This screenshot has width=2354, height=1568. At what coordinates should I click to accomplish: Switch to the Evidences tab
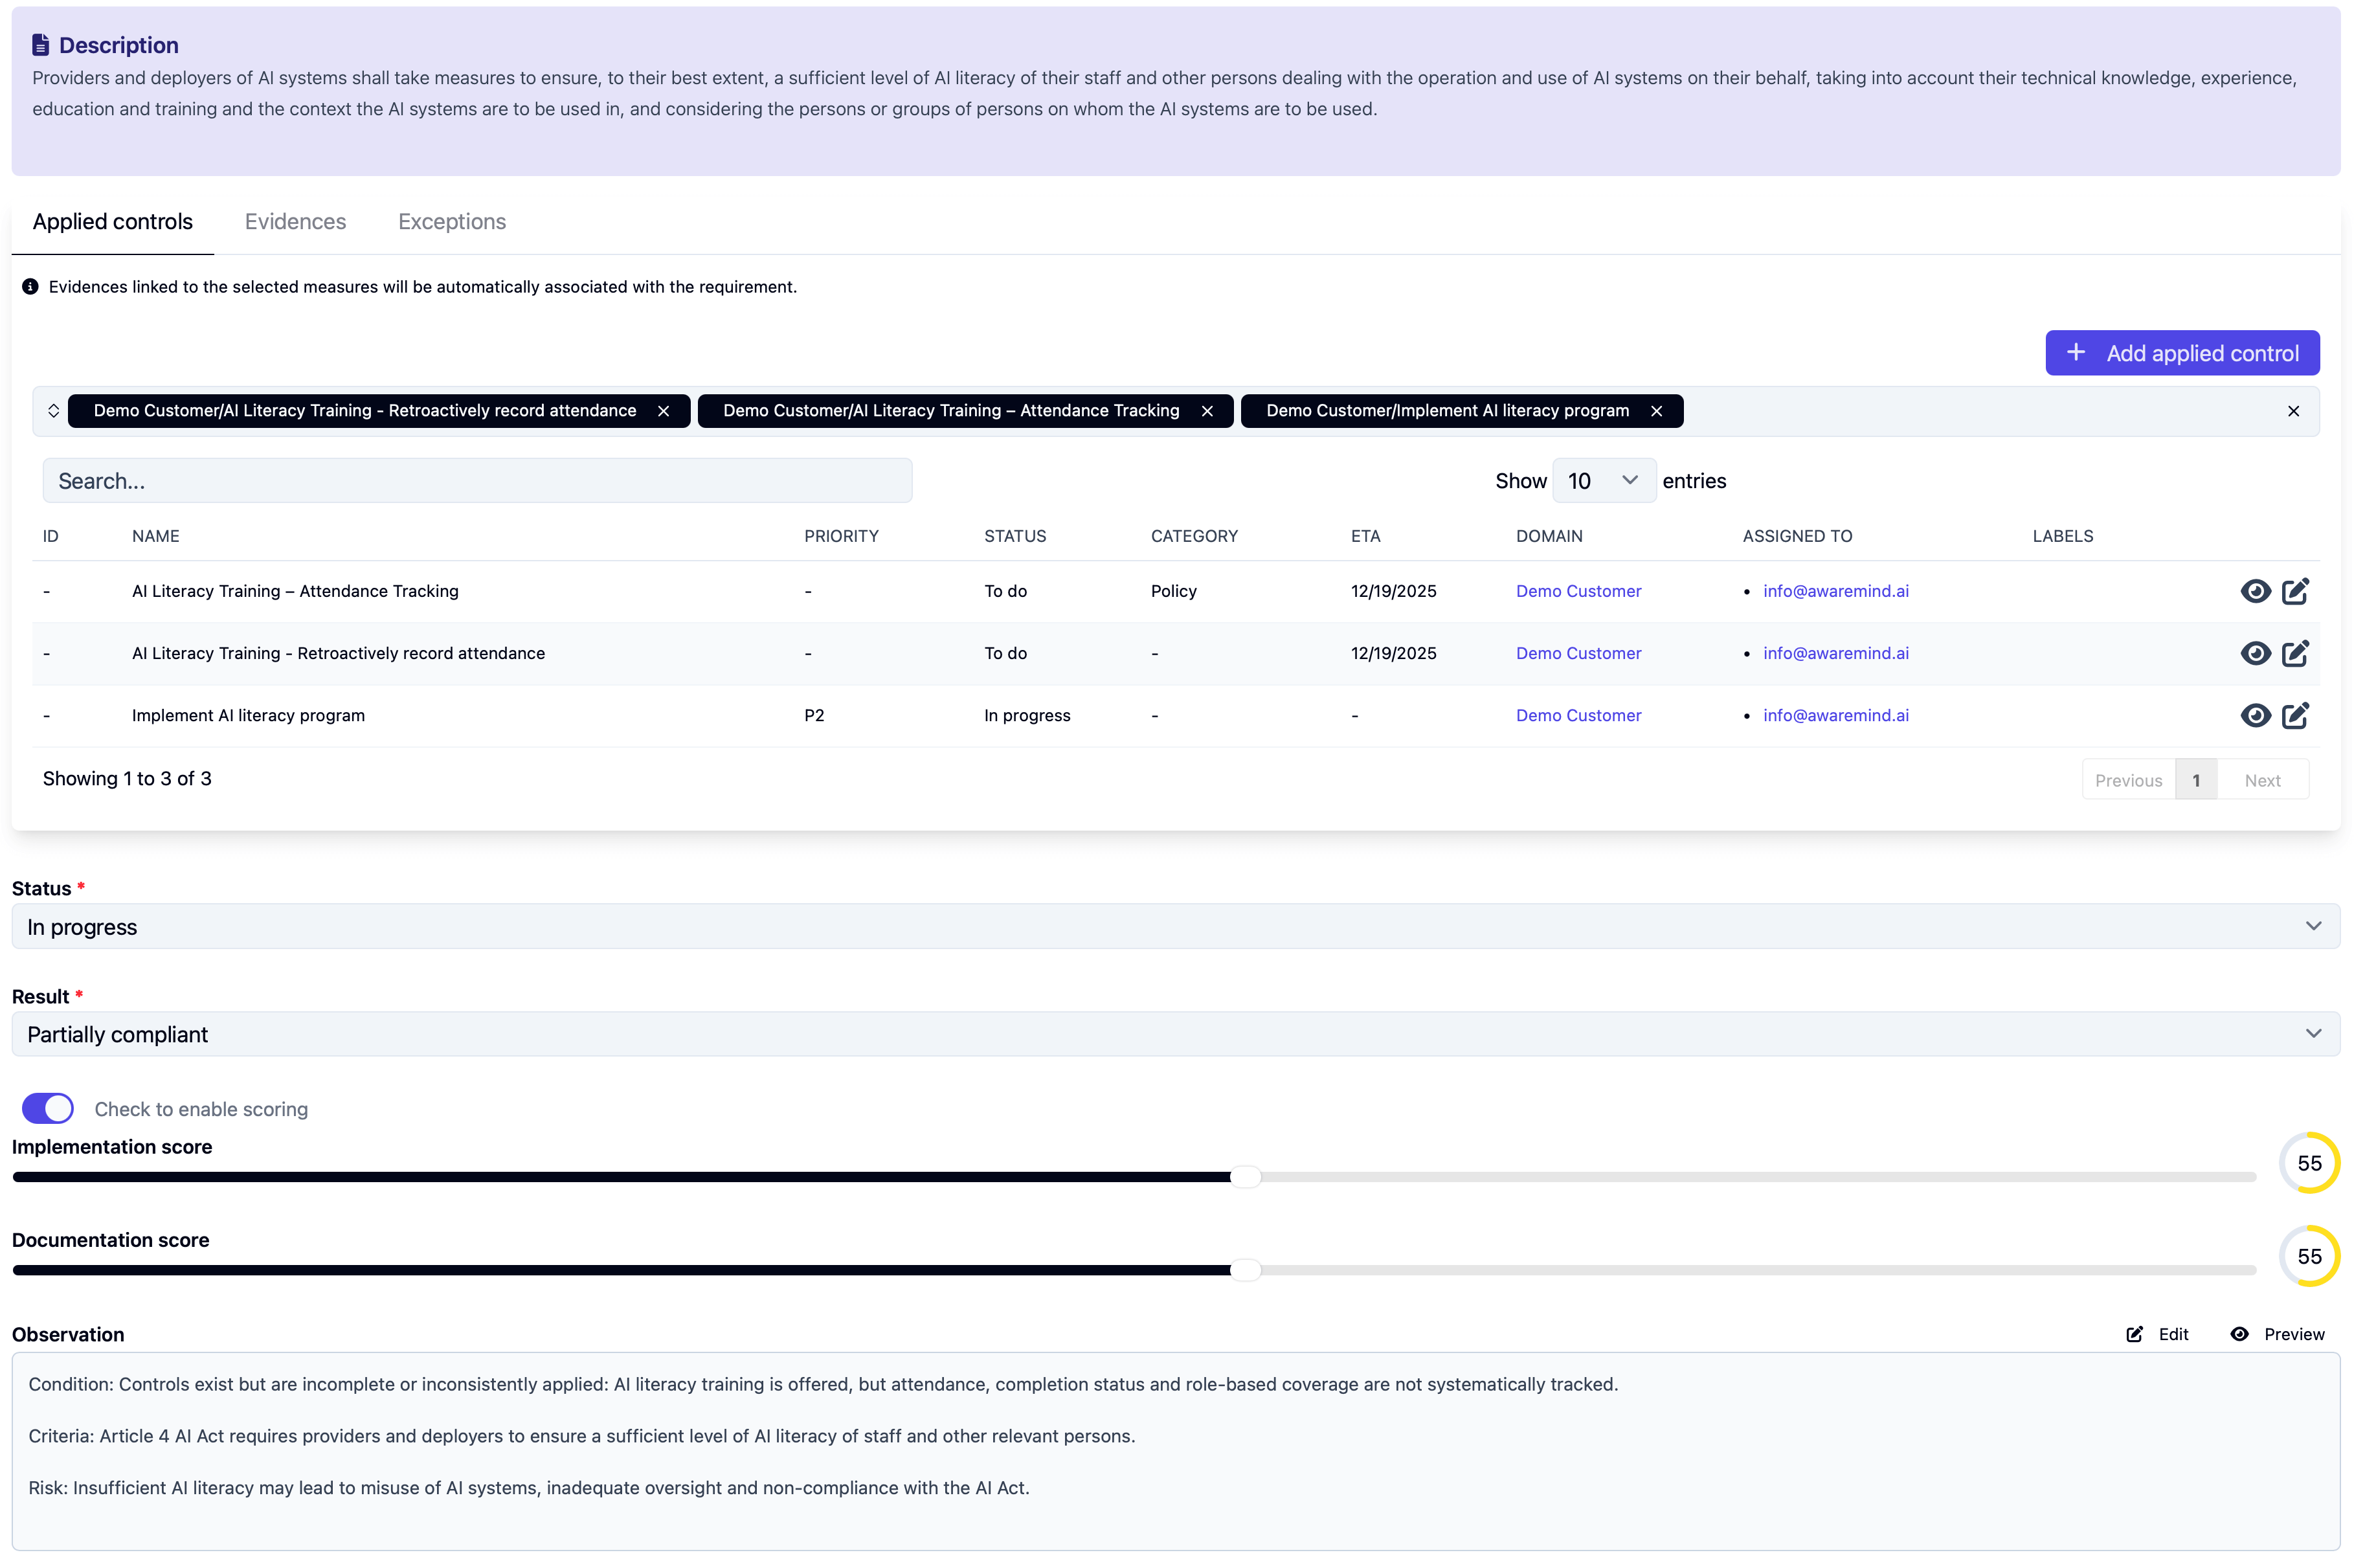tap(295, 222)
